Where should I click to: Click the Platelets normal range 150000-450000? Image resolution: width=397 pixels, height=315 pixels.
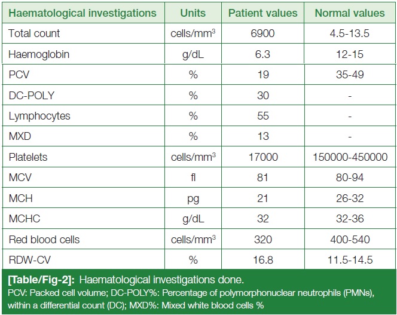(x=350, y=157)
